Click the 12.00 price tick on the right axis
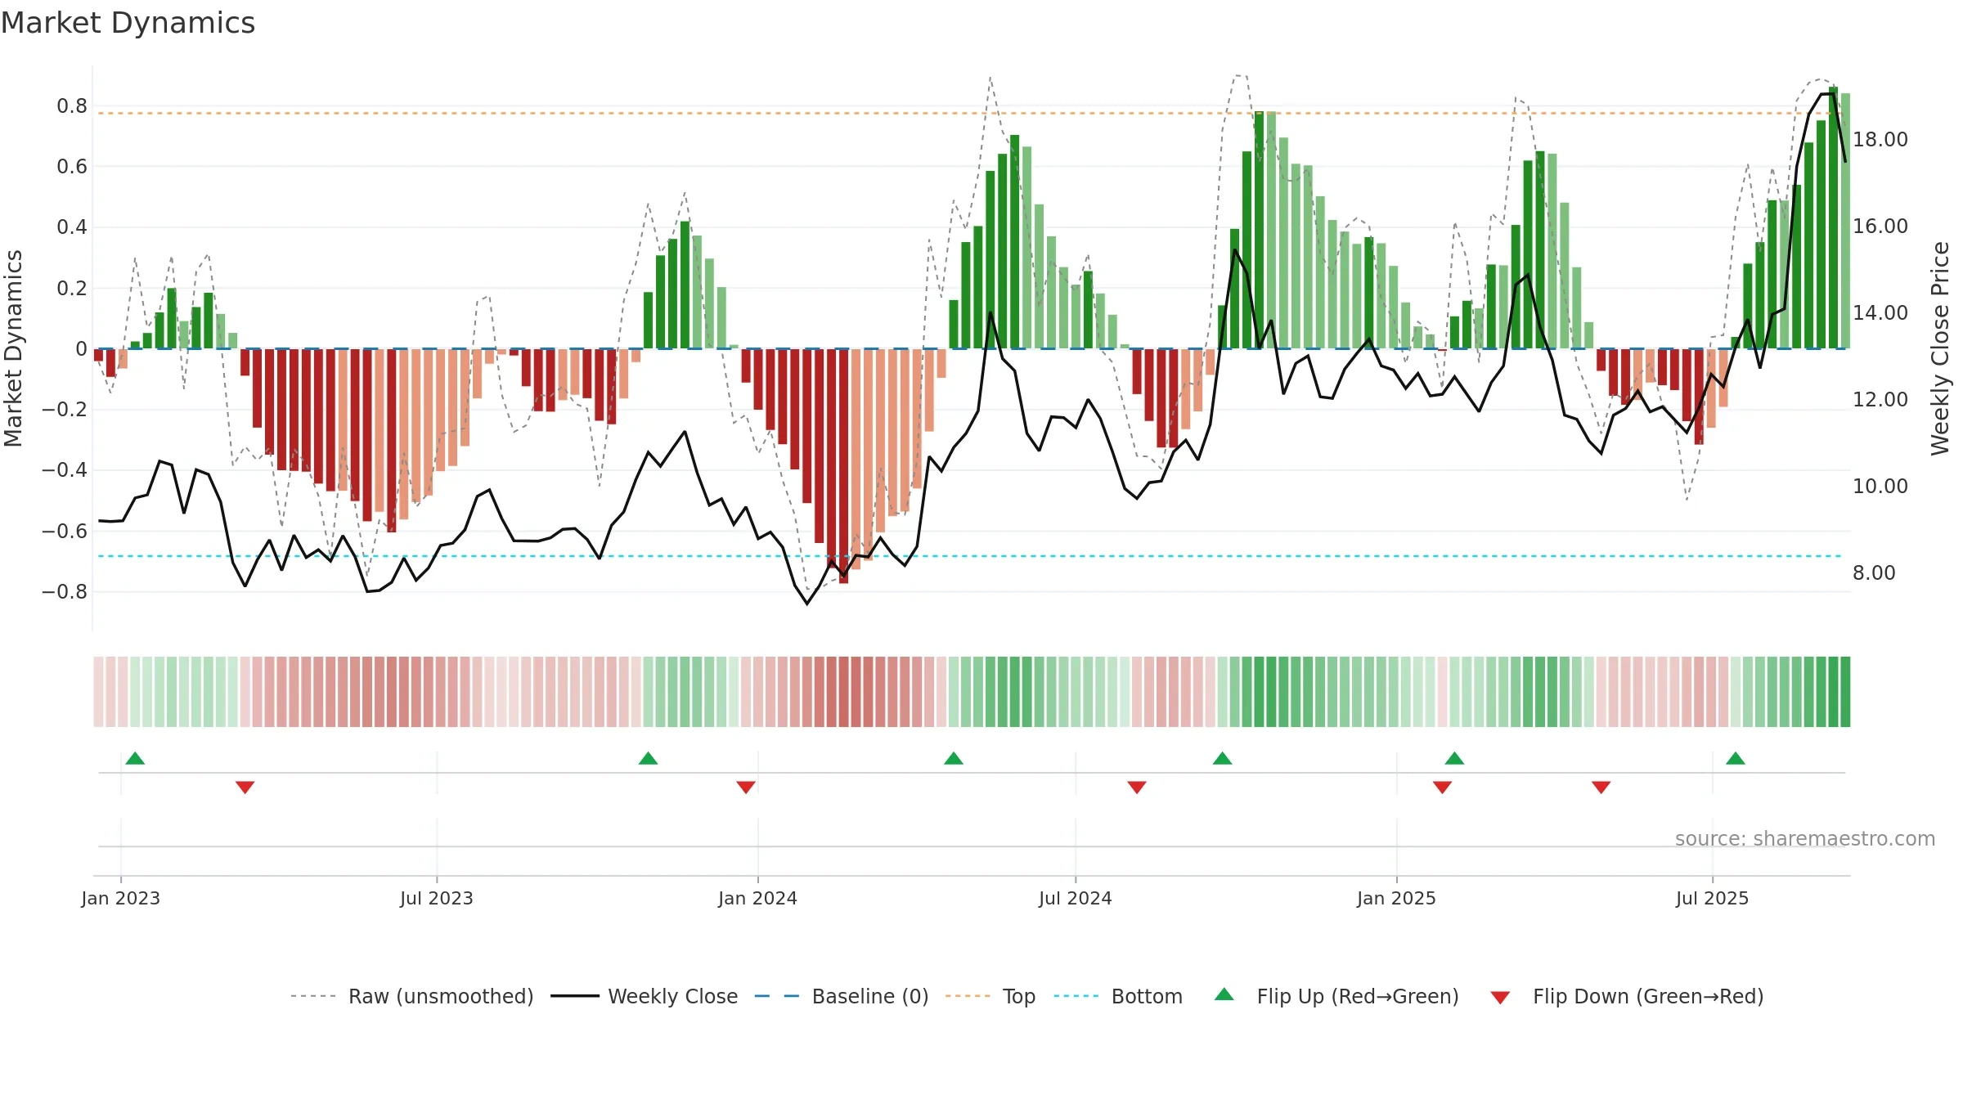The height and width of the screenshot is (1104, 1963). [1880, 400]
